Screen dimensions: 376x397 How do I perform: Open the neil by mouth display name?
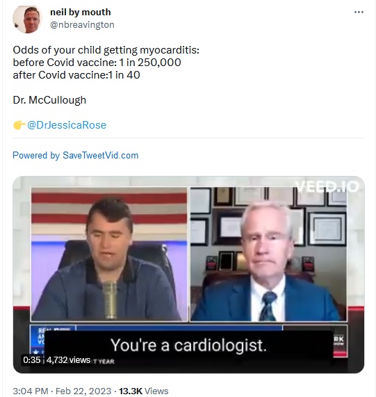pos(81,12)
